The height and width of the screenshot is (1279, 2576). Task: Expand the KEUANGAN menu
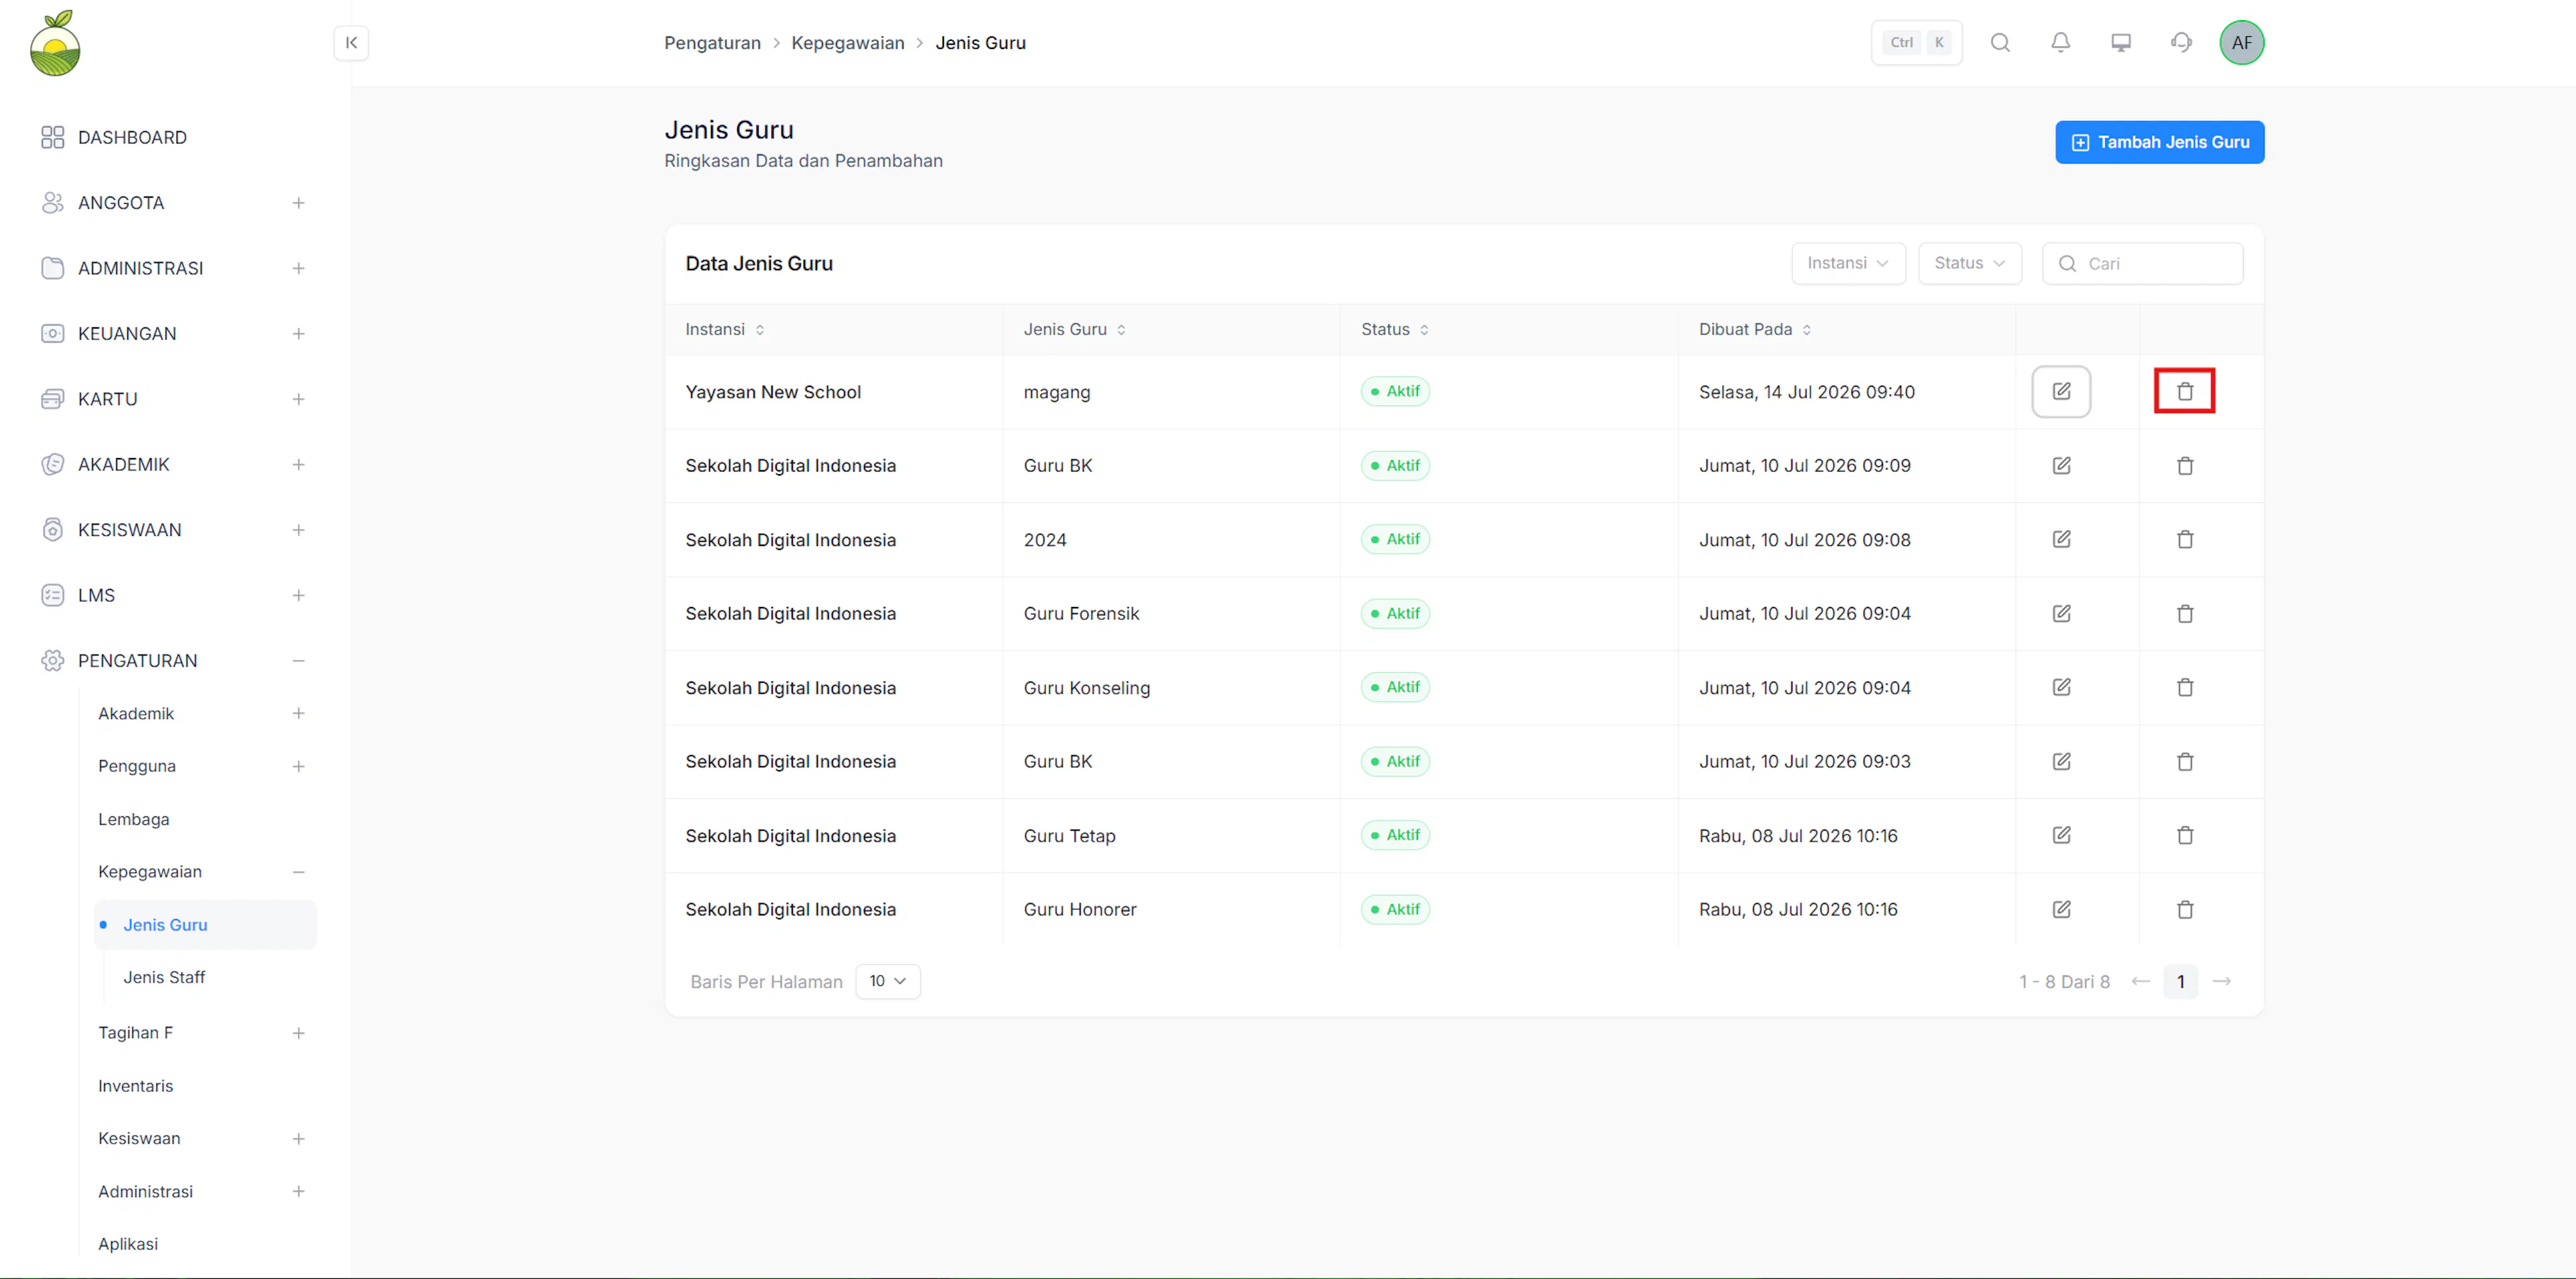click(298, 334)
